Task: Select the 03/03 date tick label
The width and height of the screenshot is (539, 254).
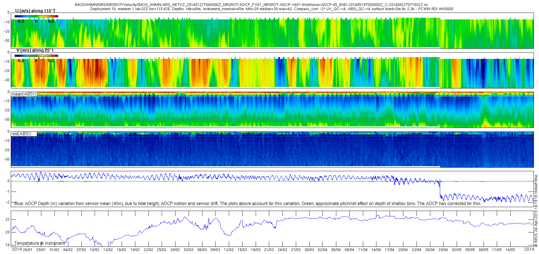Action: (189, 250)
